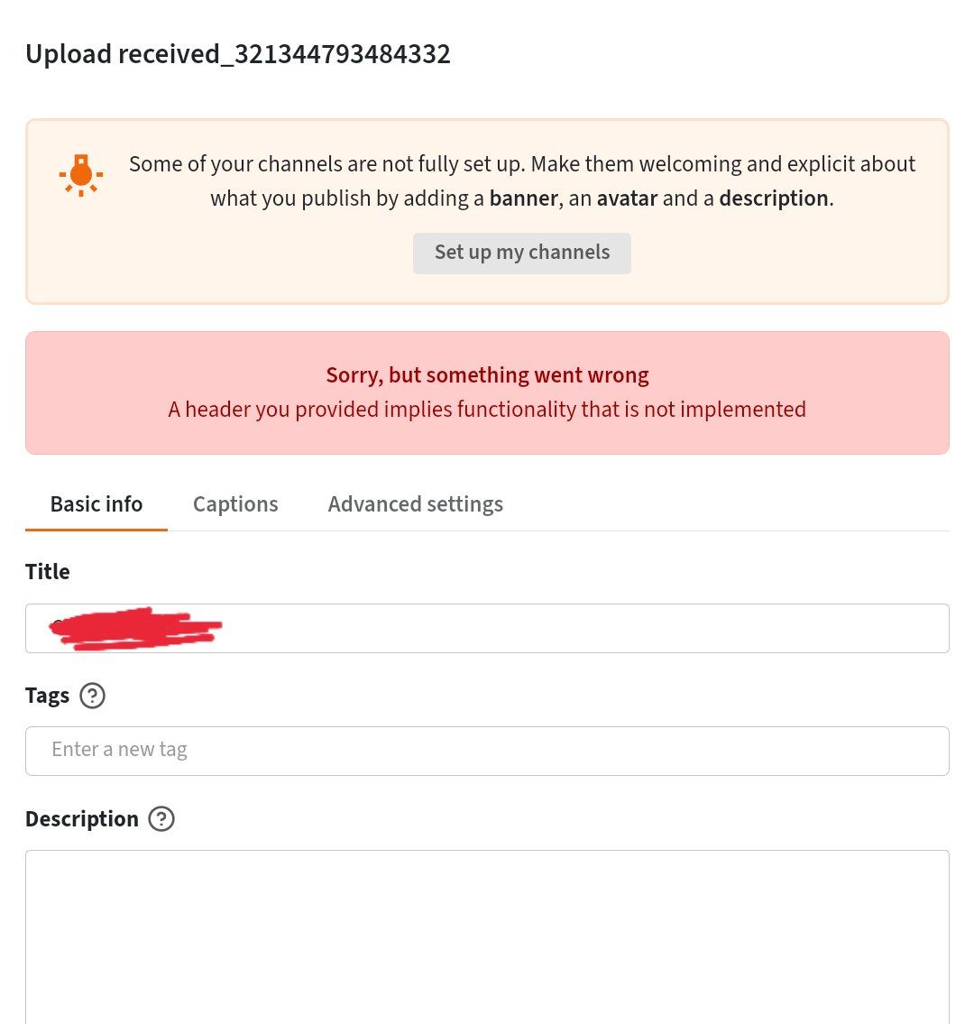Click the "Sorry, but something went wrong" heading
Viewport: 974px width, 1024px height.
487,375
